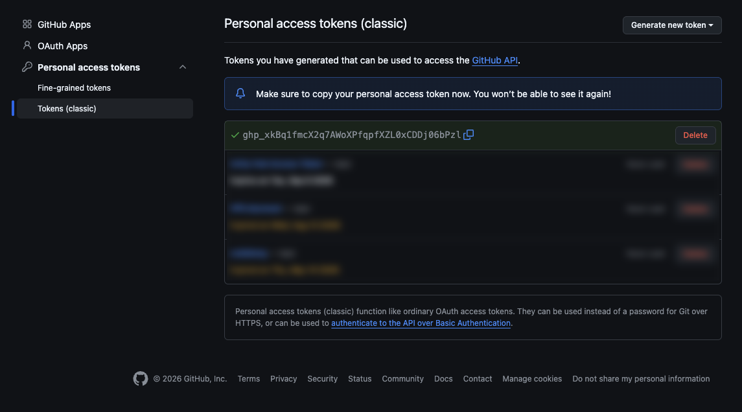Follow the GitHub API link
The height and width of the screenshot is (412, 742).
[494, 60]
